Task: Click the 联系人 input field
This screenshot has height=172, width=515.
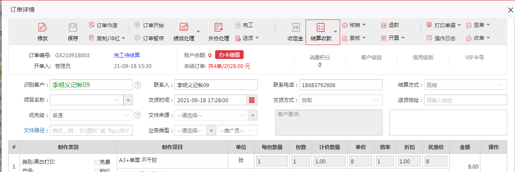Action: [216, 85]
